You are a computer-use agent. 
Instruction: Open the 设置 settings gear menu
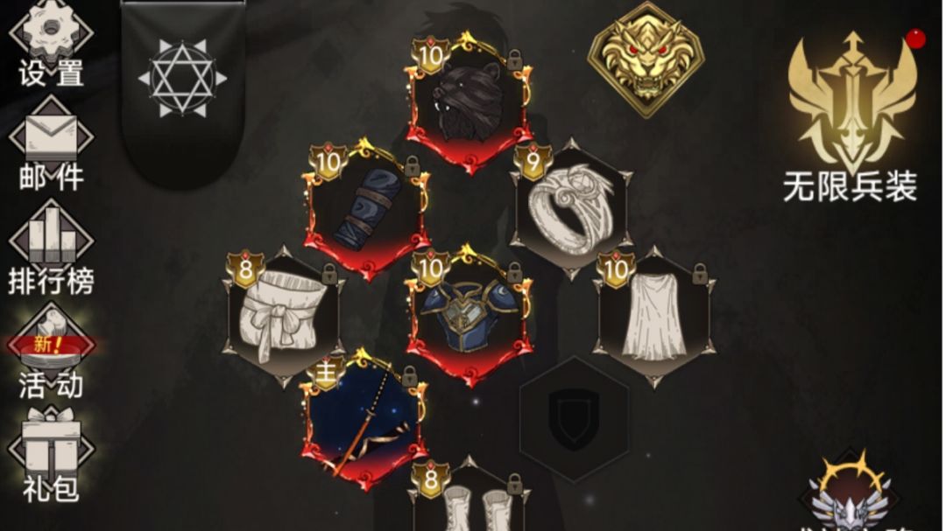click(52, 44)
